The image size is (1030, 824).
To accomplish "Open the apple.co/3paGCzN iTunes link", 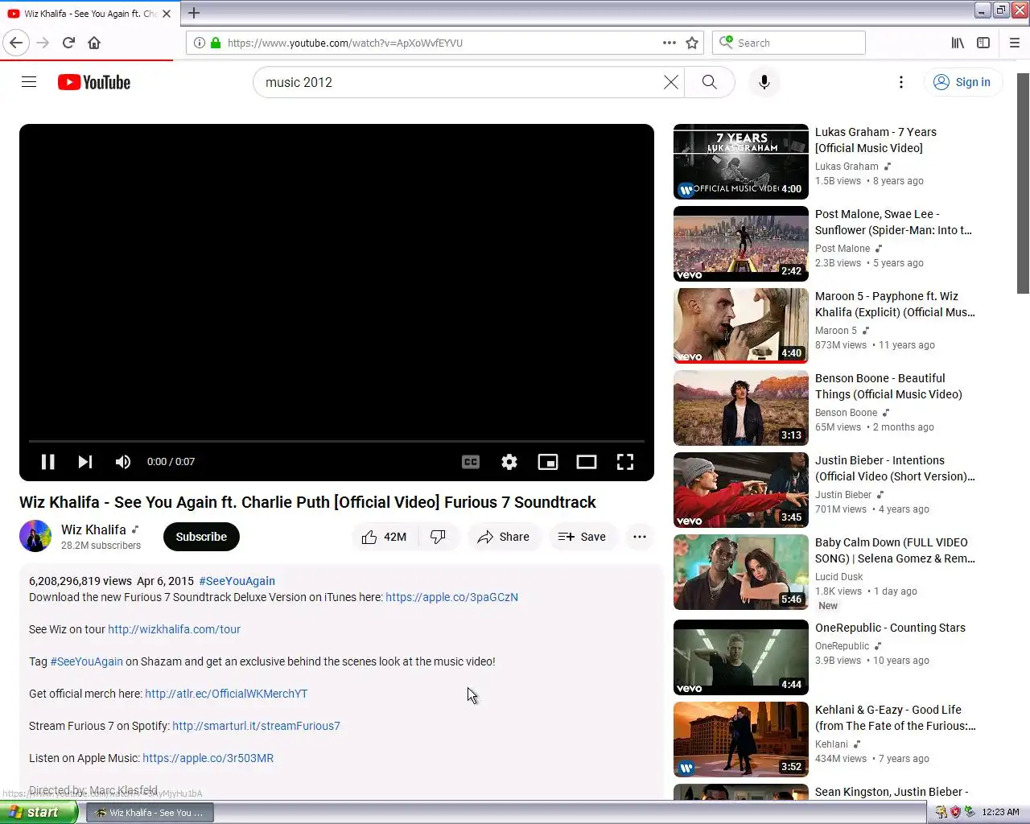I will tap(451, 597).
